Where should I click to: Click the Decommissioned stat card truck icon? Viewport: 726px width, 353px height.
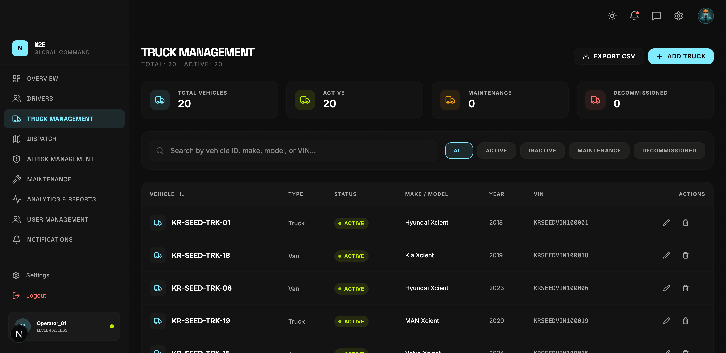tap(595, 100)
